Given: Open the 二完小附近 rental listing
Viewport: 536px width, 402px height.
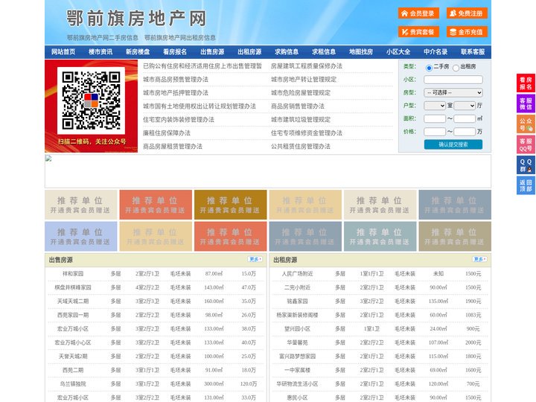Looking at the screenshot, I should [297, 287].
